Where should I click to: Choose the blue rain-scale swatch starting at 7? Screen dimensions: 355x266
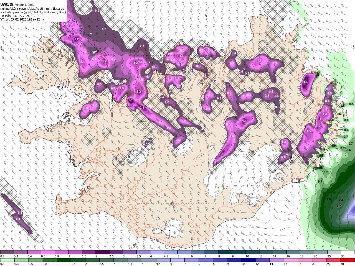(x=206, y=260)
